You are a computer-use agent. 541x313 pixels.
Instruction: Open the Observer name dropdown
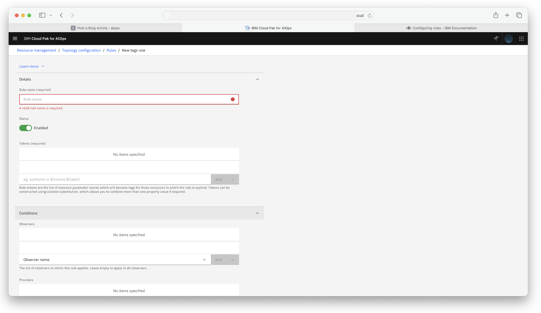[x=115, y=260]
